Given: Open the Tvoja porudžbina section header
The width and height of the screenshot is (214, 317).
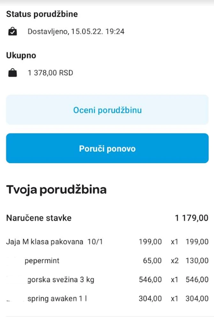Looking at the screenshot, I should tap(56, 189).
